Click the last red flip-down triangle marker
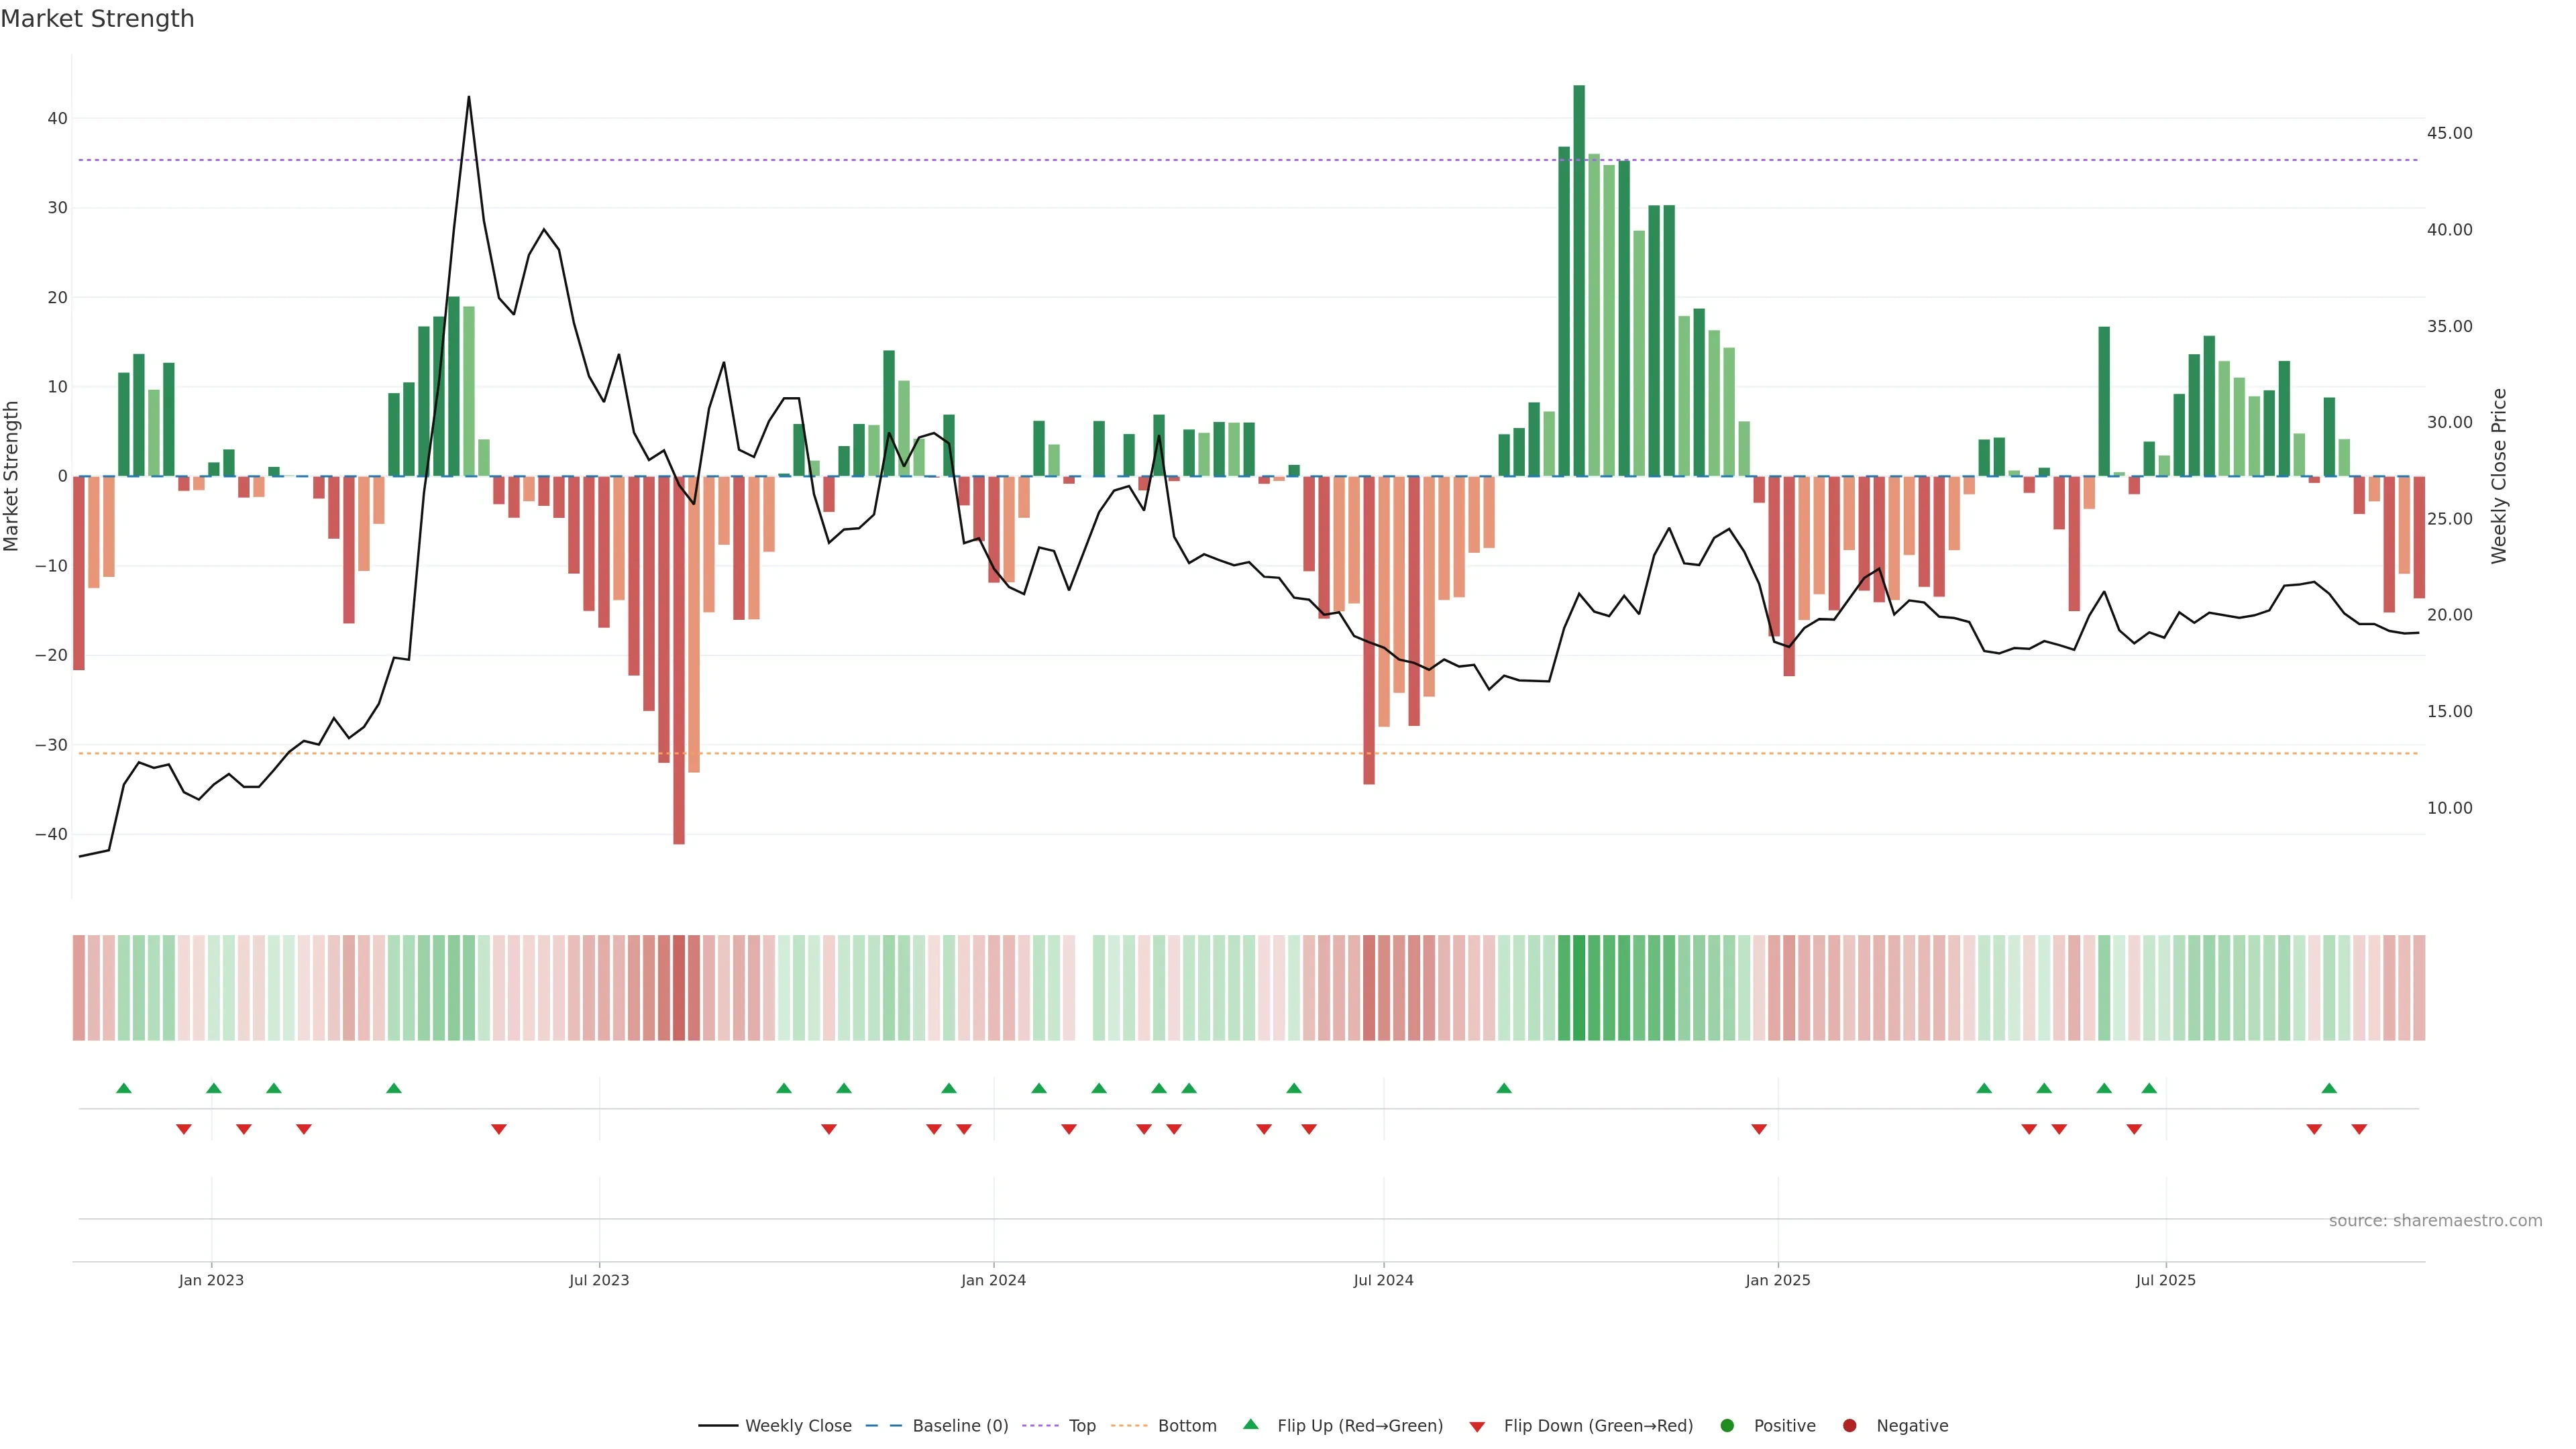This screenshot has height=1449, width=2576. point(2359,1129)
